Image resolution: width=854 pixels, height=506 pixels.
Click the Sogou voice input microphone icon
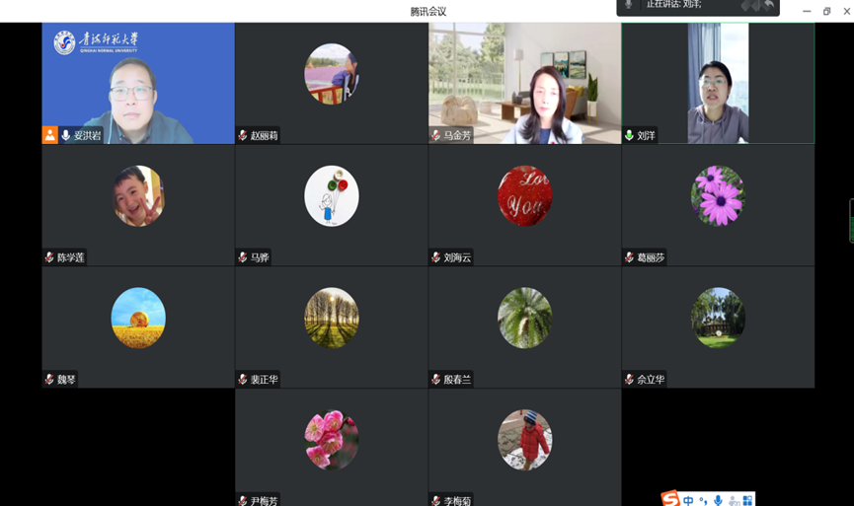tap(718, 500)
